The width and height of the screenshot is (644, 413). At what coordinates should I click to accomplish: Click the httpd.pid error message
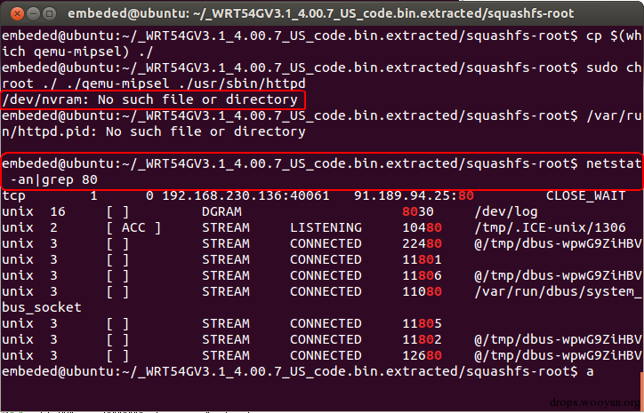point(154,131)
